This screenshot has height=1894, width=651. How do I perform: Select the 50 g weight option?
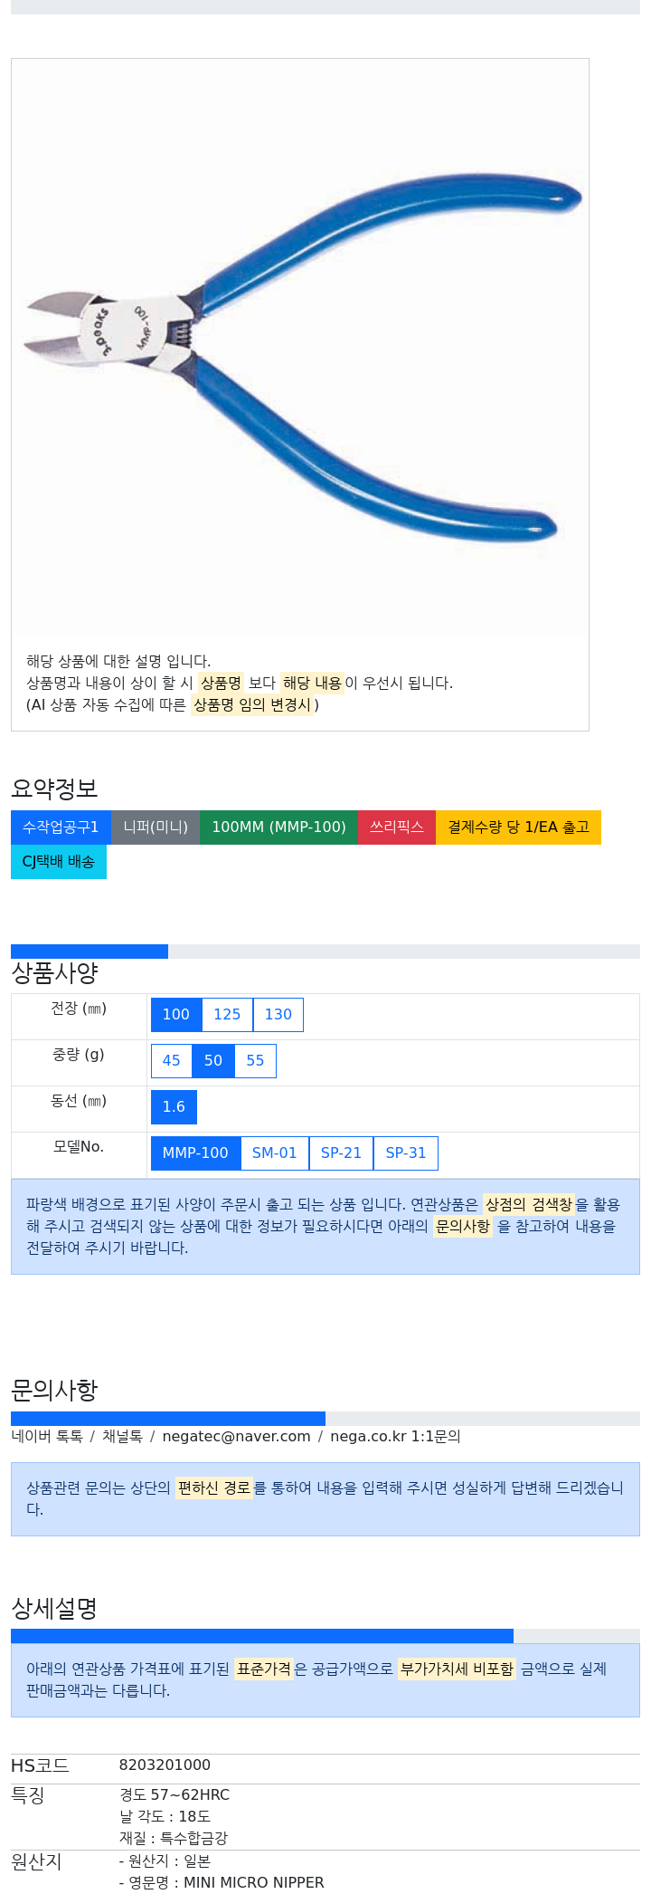point(213,1061)
